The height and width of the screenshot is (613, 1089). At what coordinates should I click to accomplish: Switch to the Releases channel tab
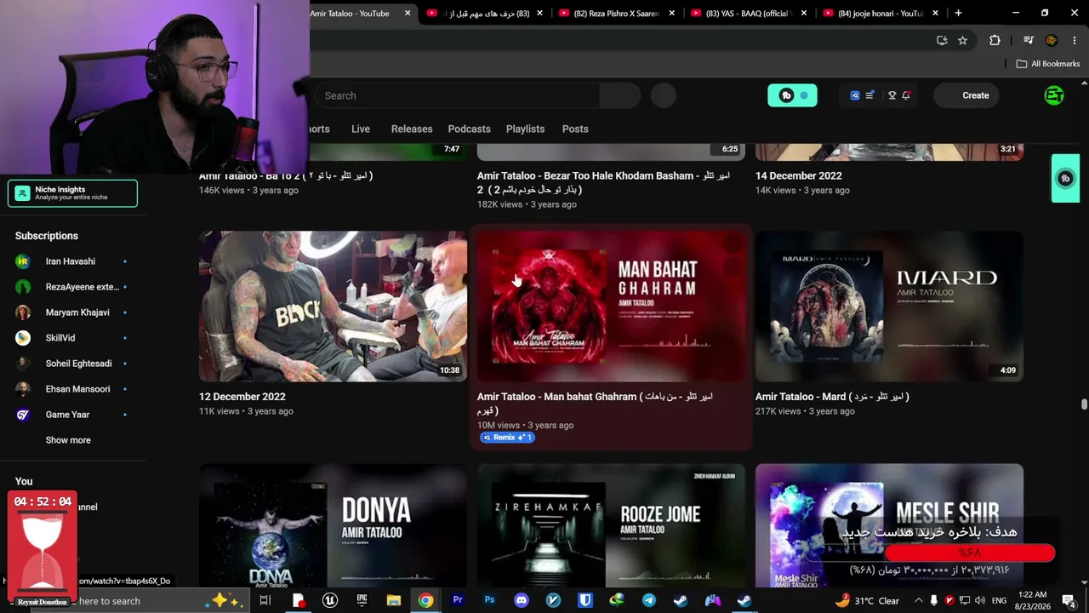tap(412, 129)
